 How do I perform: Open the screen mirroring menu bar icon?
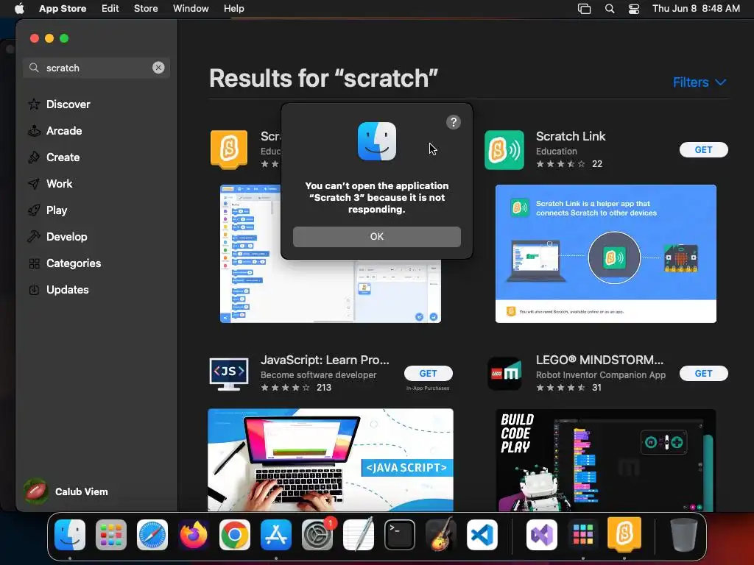click(x=584, y=8)
